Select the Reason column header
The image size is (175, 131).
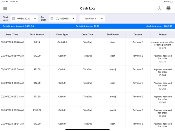click(163, 34)
